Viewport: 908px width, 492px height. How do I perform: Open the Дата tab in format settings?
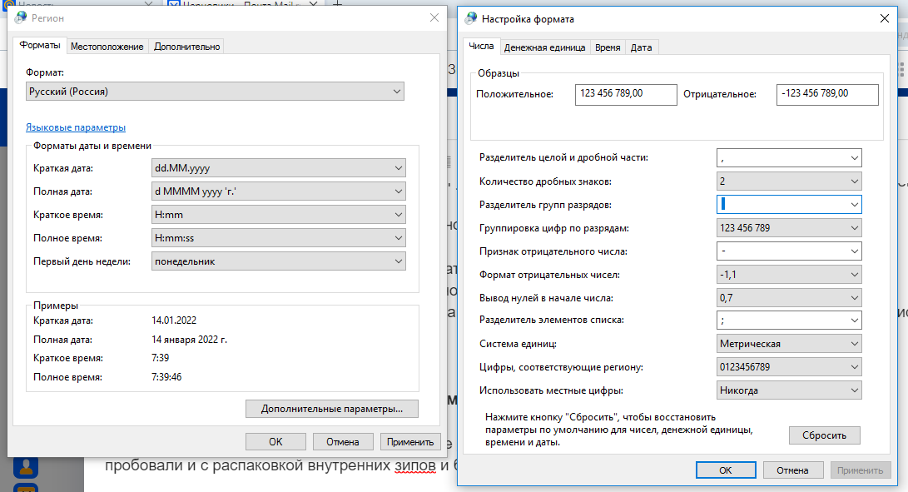point(641,47)
